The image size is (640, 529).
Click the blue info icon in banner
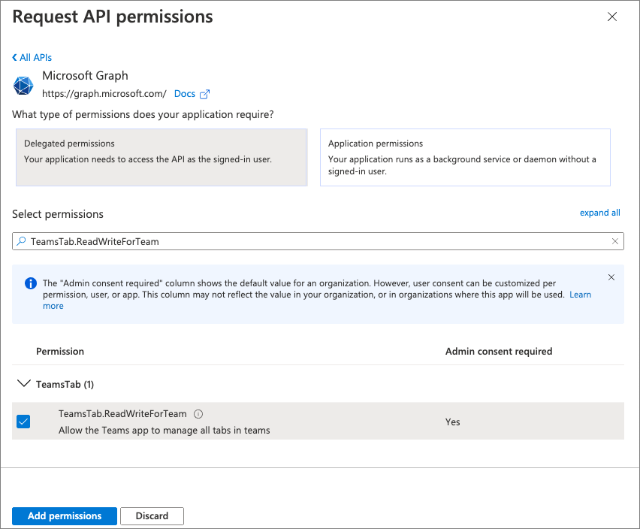pyautogui.click(x=31, y=283)
